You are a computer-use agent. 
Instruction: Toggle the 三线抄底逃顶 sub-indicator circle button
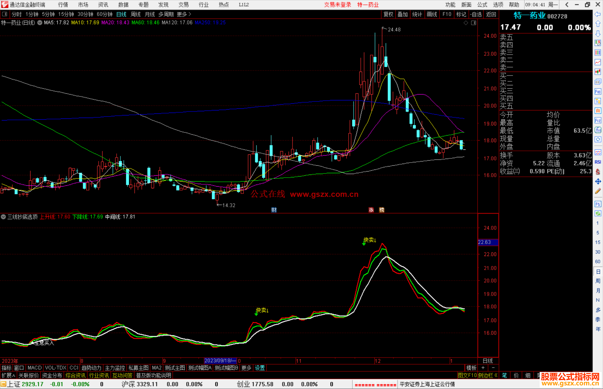(3, 217)
